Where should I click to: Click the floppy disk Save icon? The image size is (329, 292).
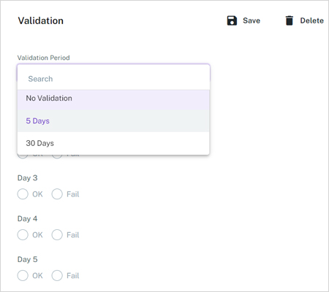tap(232, 20)
